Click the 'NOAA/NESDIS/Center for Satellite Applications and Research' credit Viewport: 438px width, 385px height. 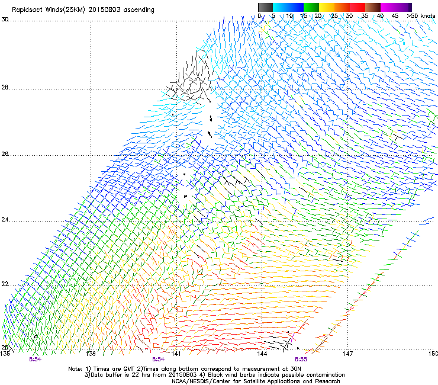pos(256,381)
